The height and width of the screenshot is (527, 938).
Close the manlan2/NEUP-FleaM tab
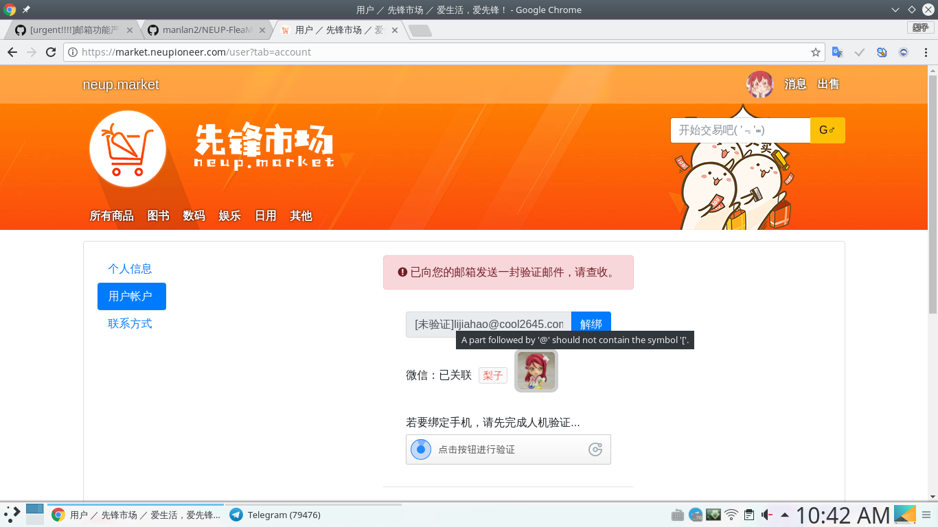(x=262, y=30)
